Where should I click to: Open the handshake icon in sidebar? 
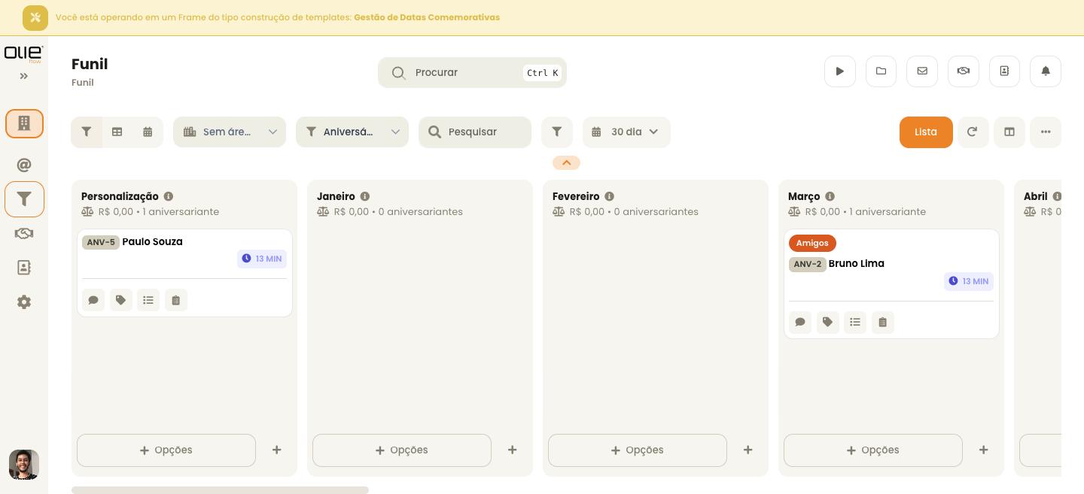[24, 233]
